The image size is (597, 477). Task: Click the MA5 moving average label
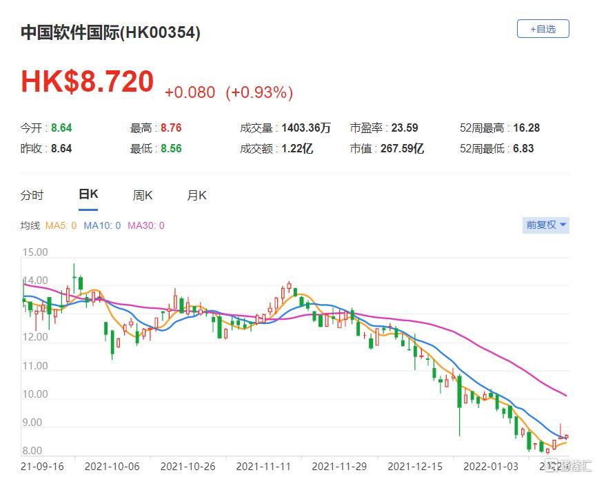coord(61,225)
